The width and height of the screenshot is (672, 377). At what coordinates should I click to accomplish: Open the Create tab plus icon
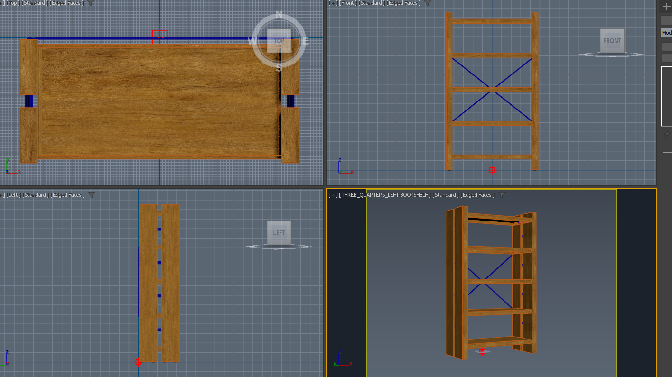click(x=666, y=7)
